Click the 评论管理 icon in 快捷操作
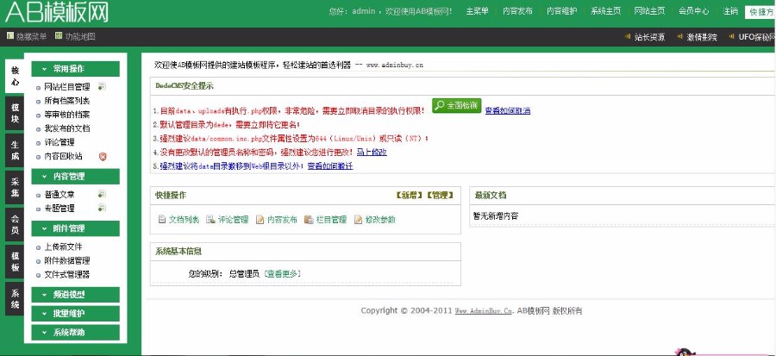The image size is (776, 356). 210,220
